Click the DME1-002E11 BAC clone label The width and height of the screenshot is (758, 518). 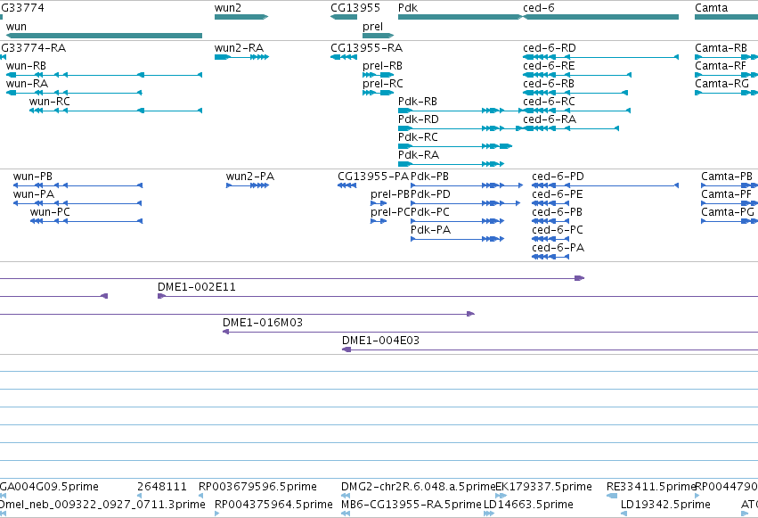197,287
